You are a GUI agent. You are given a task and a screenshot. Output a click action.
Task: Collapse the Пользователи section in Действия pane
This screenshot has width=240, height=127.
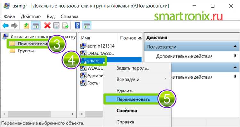tap(235, 46)
